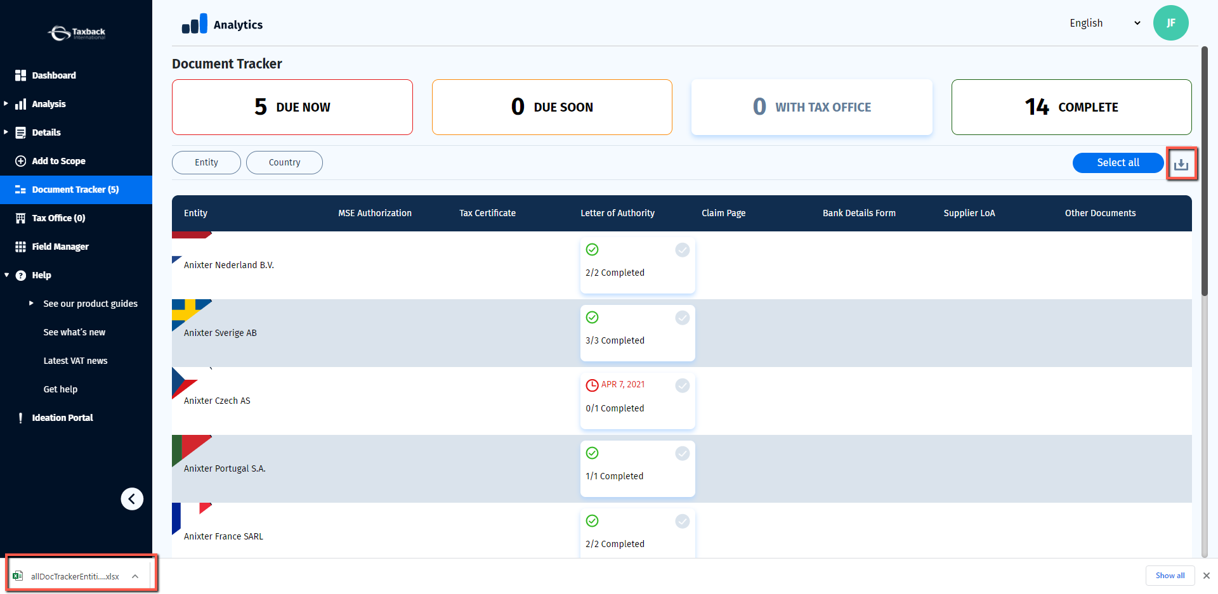
Task: Filter by 14 Complete card
Action: point(1071,107)
